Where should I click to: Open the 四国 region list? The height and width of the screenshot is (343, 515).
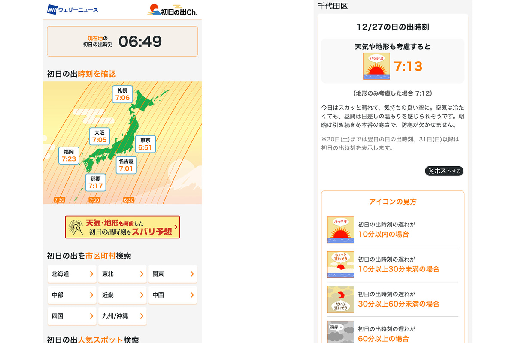tap(72, 316)
